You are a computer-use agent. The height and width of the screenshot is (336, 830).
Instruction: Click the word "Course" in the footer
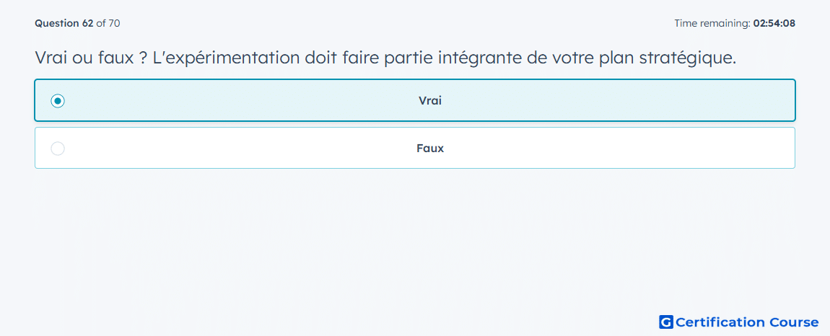point(794,322)
